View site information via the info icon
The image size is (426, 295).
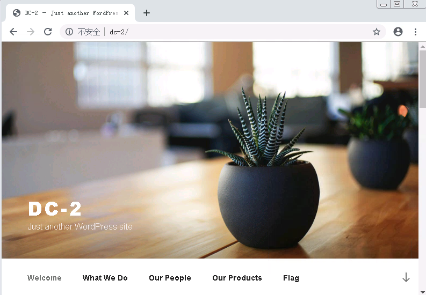(69, 32)
